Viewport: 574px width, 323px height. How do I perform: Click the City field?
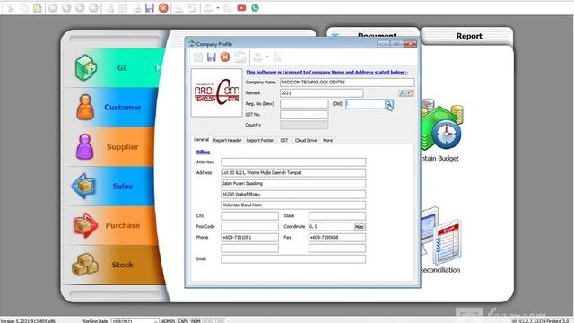(x=249, y=216)
